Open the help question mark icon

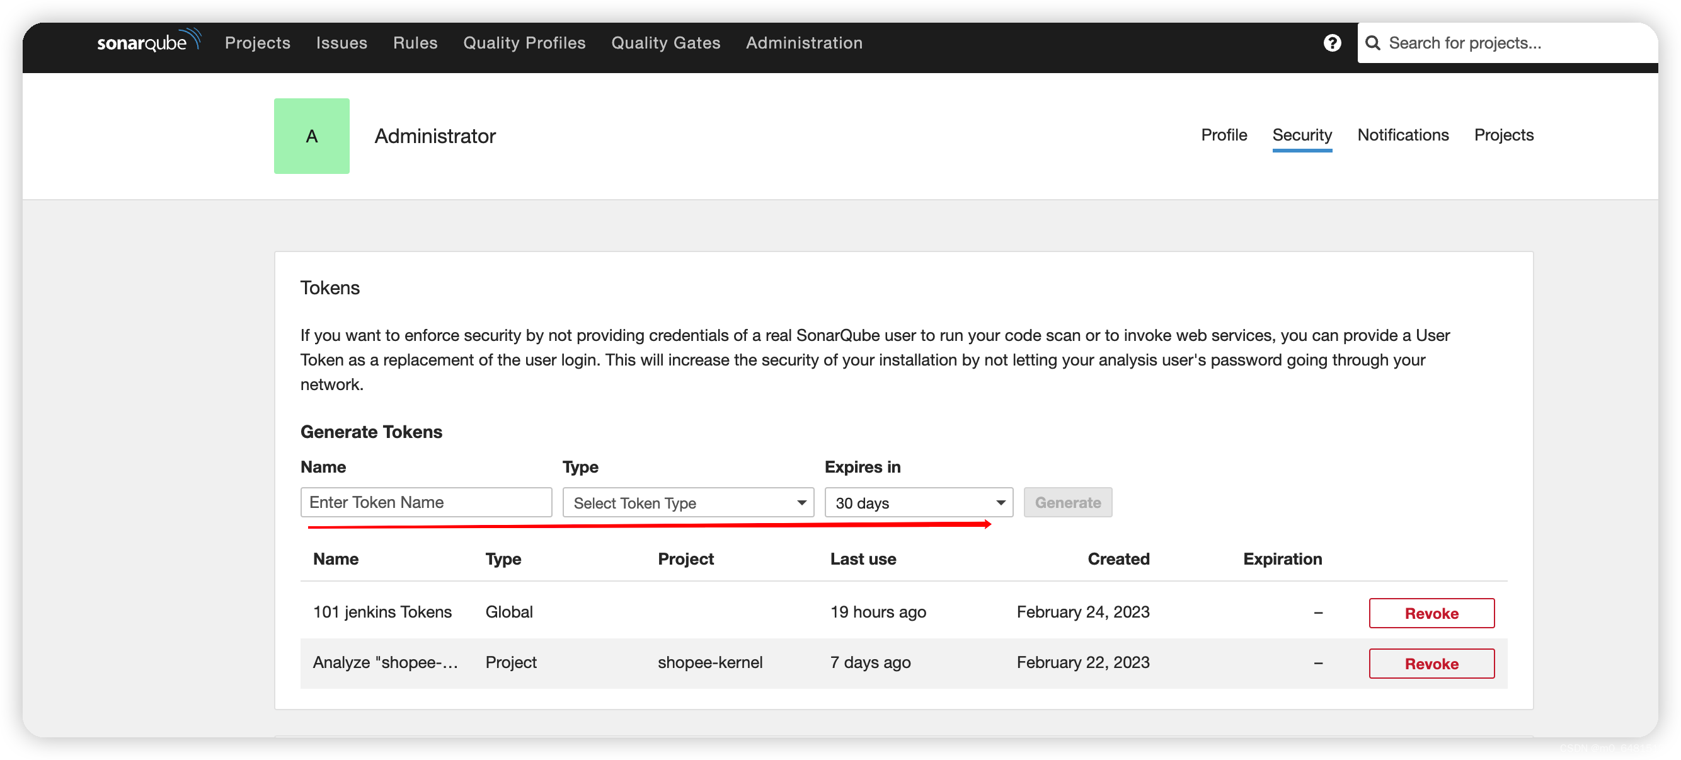[1332, 43]
